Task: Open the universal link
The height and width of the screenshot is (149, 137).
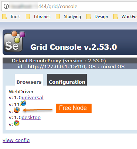Action: coord(32,98)
